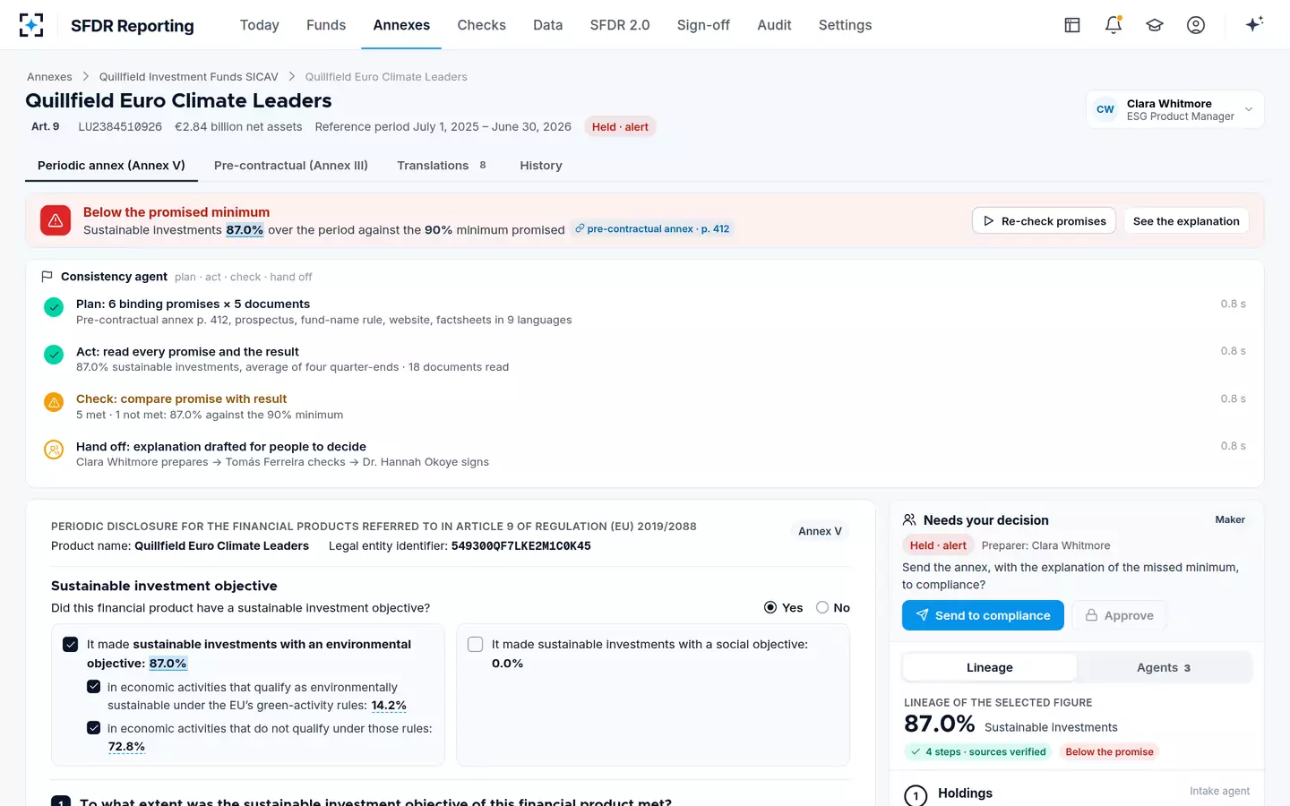Viewport: 1290px width, 806px height.
Task: Open the Annexes navigation tab
Action: (401, 25)
